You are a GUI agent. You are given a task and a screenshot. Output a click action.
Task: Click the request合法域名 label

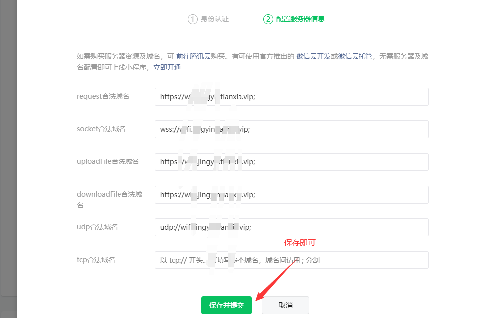[103, 96]
